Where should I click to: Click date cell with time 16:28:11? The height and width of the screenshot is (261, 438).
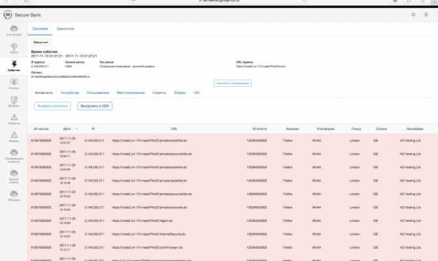(x=67, y=153)
